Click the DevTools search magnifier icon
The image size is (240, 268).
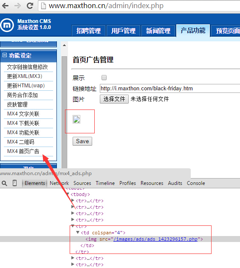tap(4, 183)
